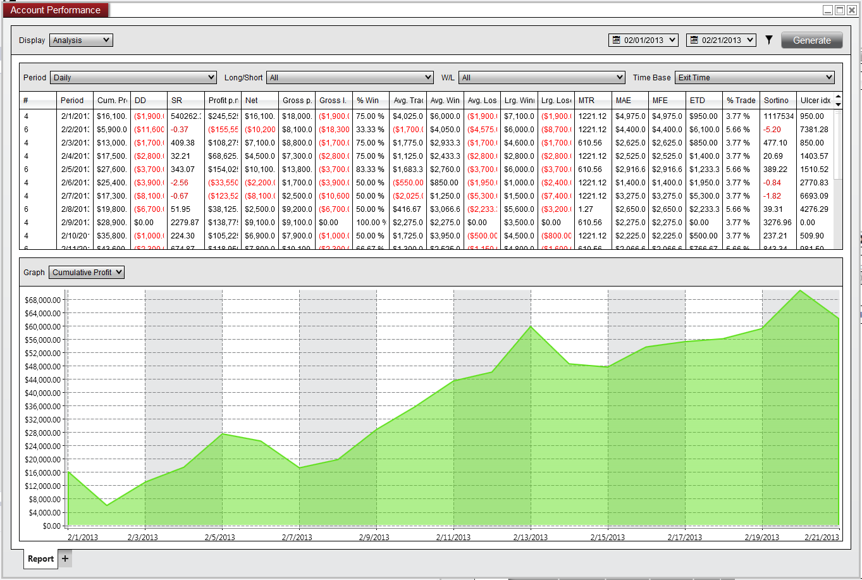Screen dimensions: 862x580
Task: Click the Avg. Trade column header
Action: 408,100
